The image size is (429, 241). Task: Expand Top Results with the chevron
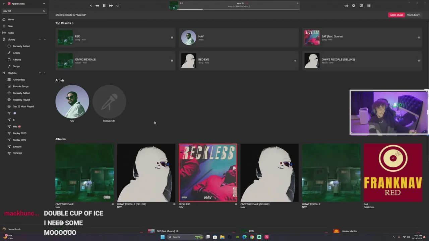point(73,23)
